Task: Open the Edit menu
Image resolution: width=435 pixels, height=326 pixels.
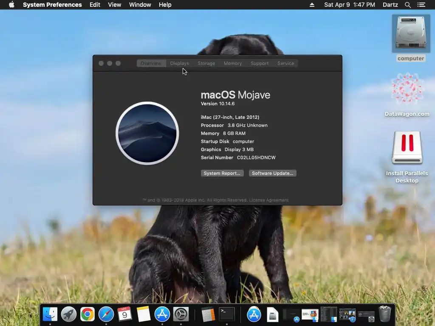Action: pos(95,5)
